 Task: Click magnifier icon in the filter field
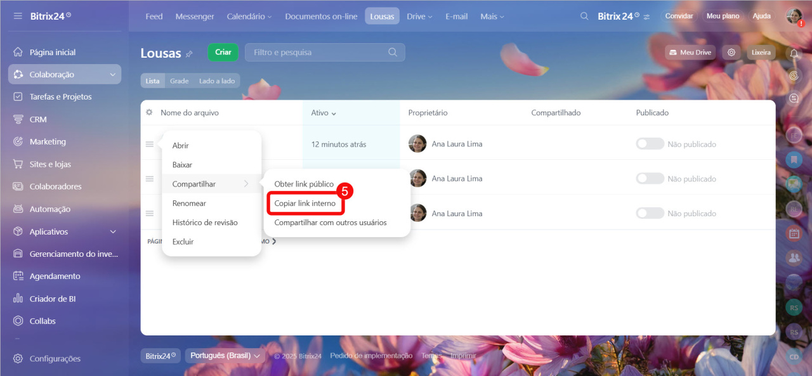coord(393,52)
